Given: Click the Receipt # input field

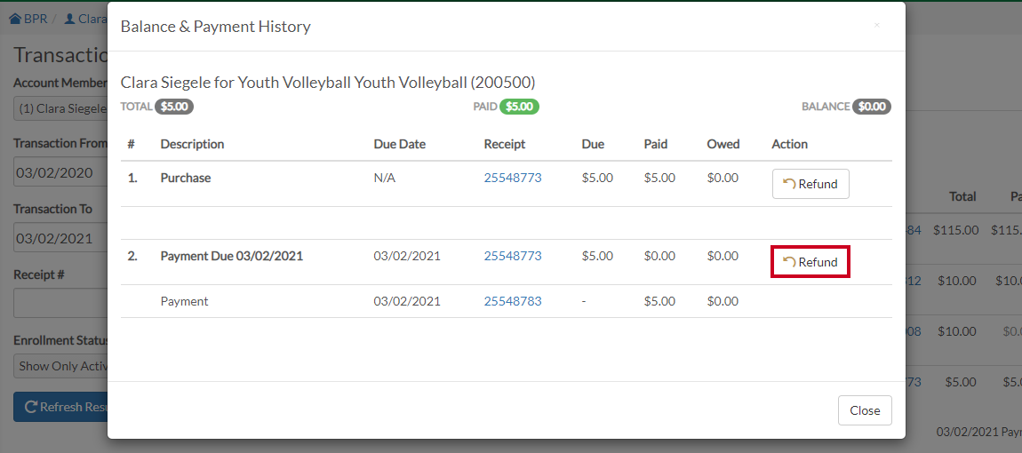Looking at the screenshot, I should pos(60,303).
